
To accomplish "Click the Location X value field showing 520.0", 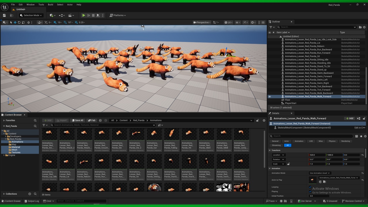I will [317, 155].
